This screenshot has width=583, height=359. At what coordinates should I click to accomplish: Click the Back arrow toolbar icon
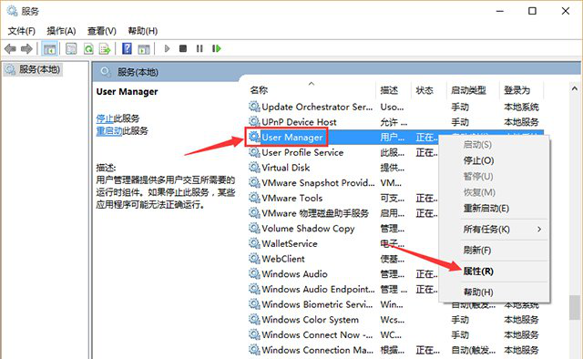click(10, 48)
